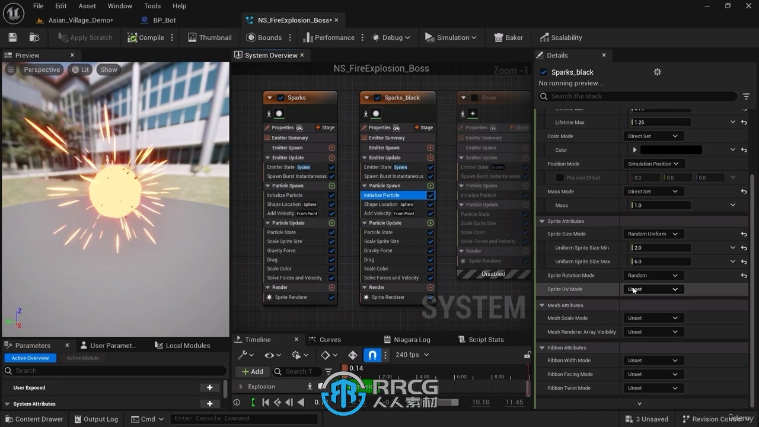Enable the Shine emitter checkbox
Image resolution: width=759 pixels, height=427 pixels.
[x=474, y=98]
